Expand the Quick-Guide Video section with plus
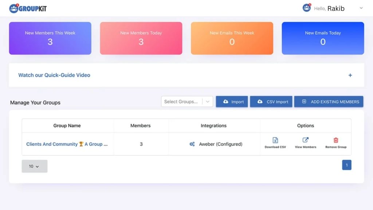Screen dimensions: 373x210 (x=350, y=75)
